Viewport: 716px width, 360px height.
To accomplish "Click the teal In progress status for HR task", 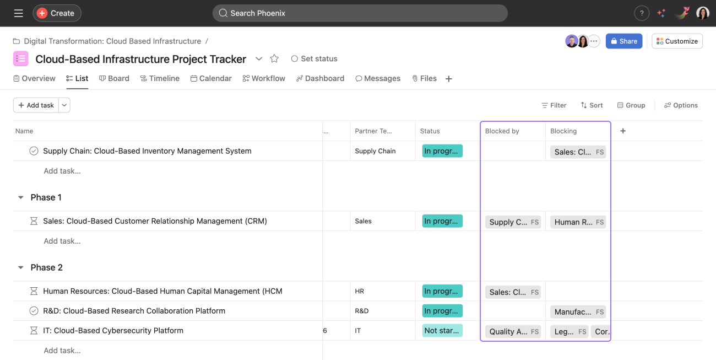I will coord(442,291).
